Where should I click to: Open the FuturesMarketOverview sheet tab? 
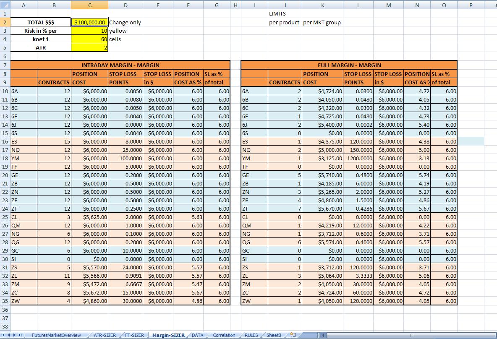tap(56, 335)
